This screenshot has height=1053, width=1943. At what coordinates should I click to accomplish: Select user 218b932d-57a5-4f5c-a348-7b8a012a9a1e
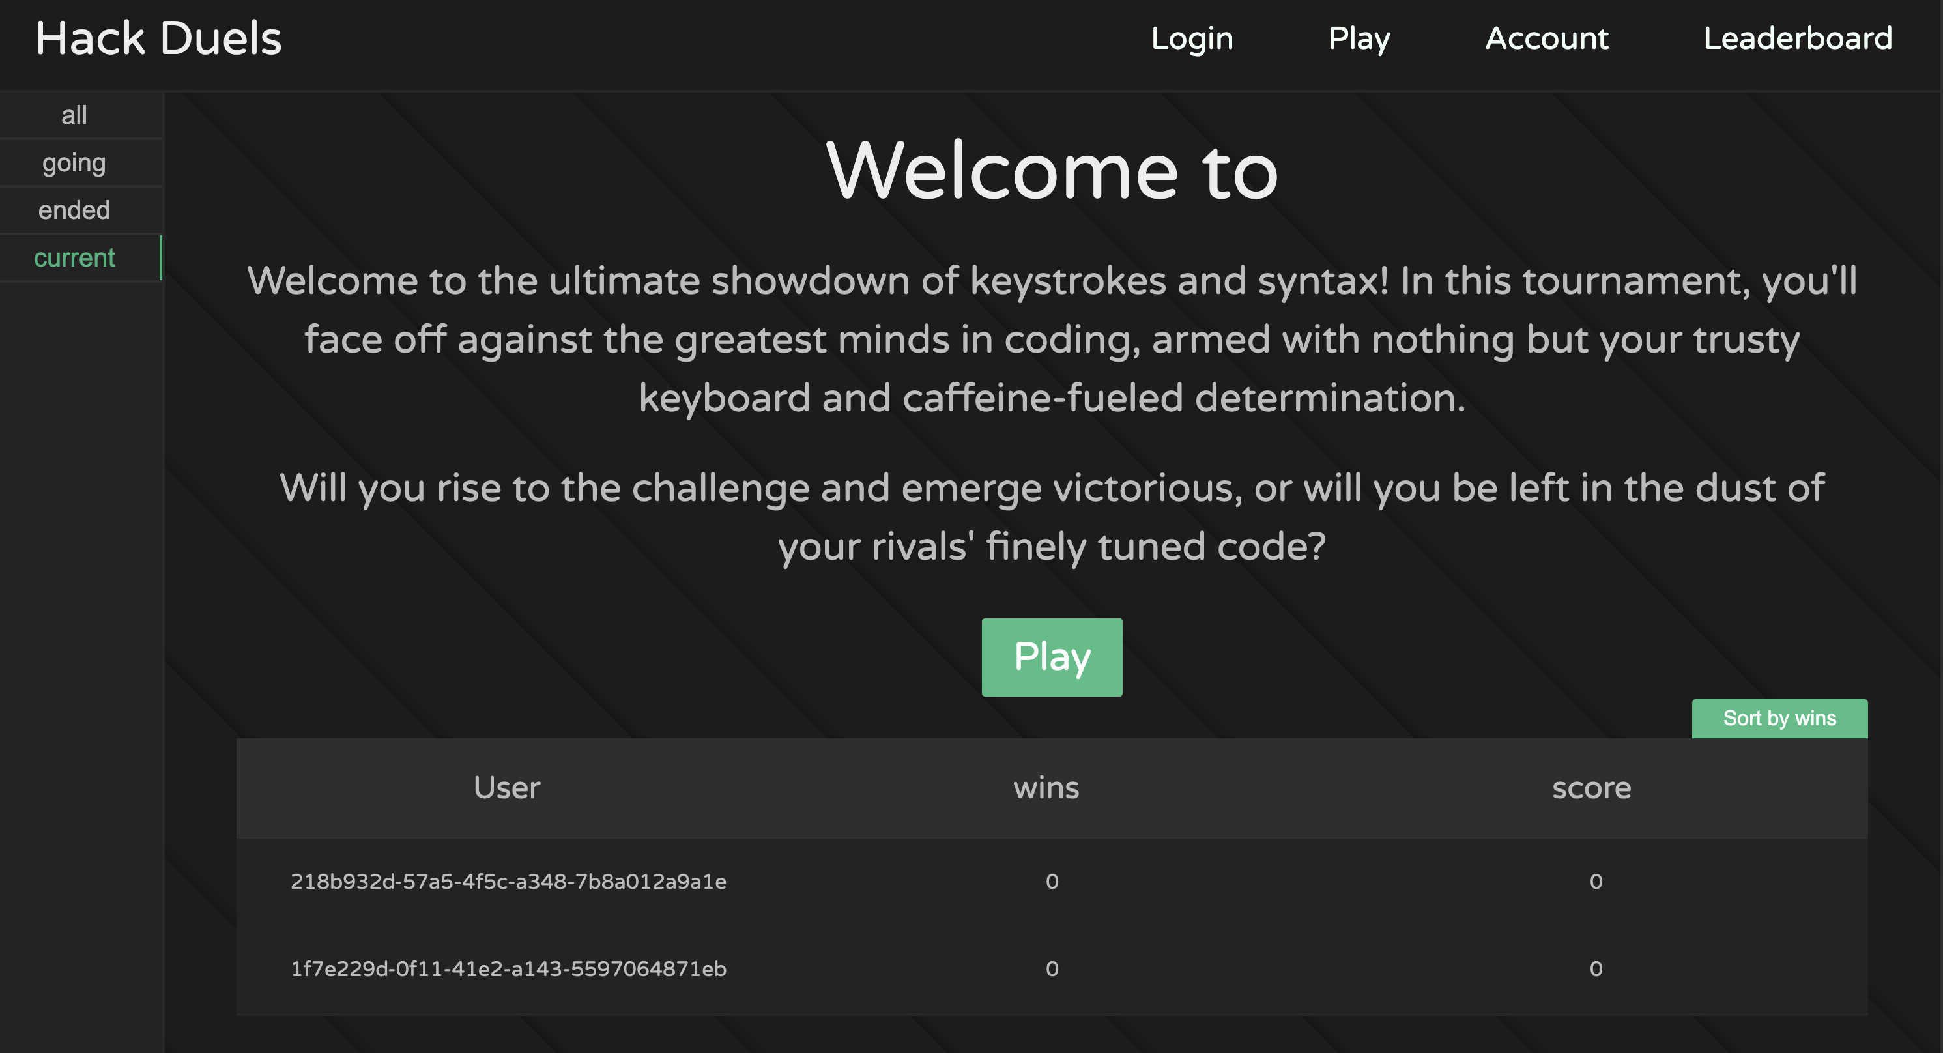[x=508, y=881]
